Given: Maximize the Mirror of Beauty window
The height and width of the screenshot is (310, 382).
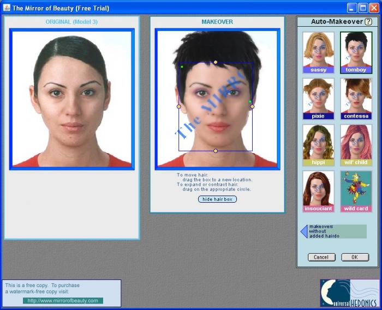Looking at the screenshot, I should coord(363,8).
